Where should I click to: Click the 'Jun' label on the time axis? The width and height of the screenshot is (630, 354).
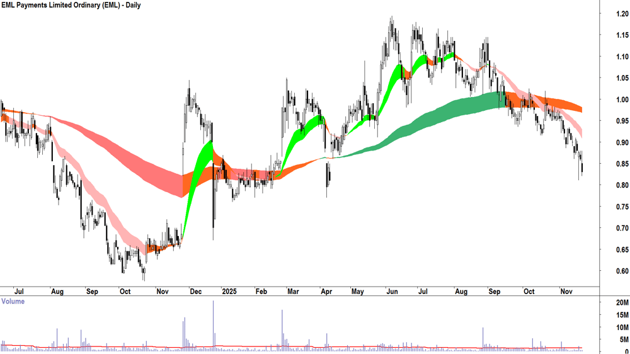pyautogui.click(x=392, y=291)
